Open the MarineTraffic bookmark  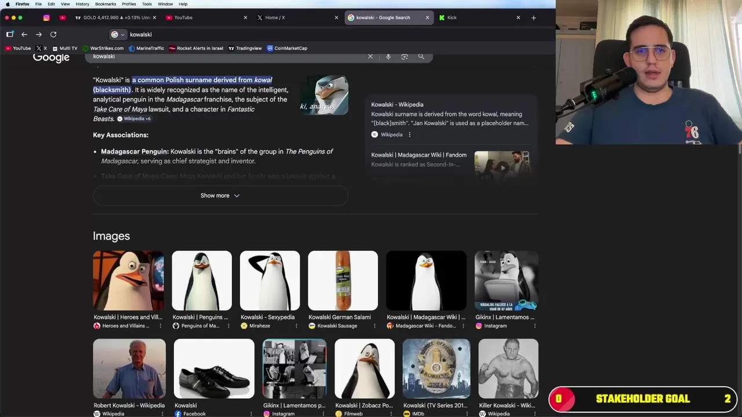(146, 48)
